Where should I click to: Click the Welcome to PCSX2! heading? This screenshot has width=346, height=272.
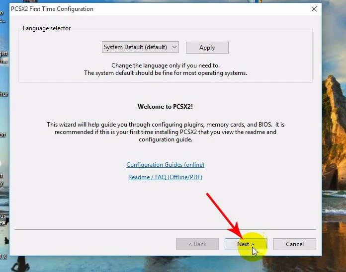click(165, 107)
